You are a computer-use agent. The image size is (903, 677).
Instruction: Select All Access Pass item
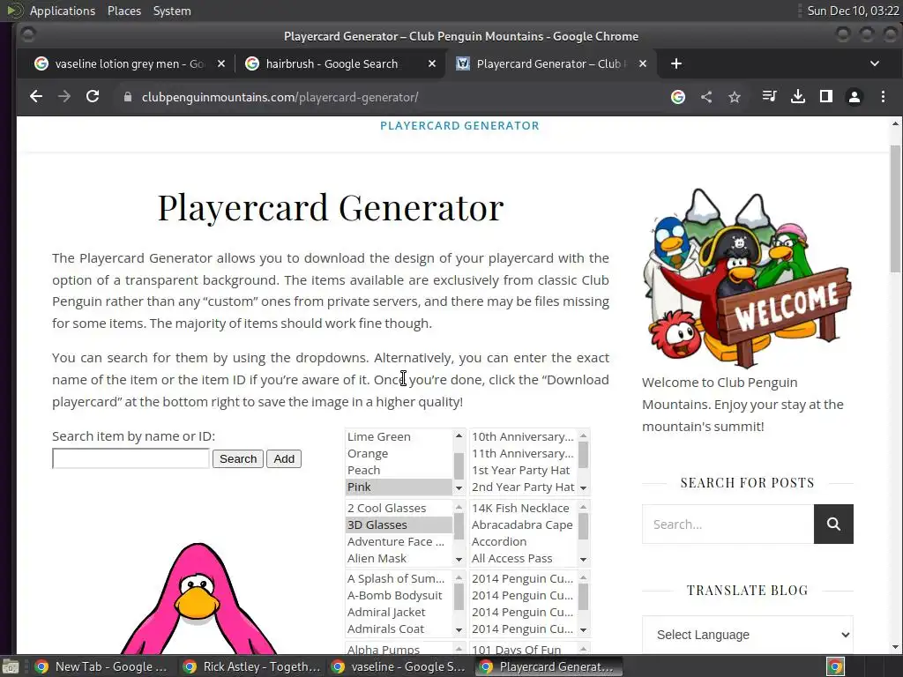click(524, 558)
